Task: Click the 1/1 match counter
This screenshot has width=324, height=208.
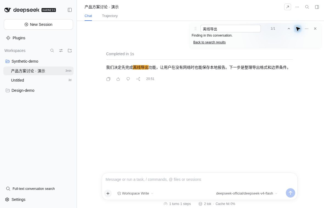Action: point(273,29)
